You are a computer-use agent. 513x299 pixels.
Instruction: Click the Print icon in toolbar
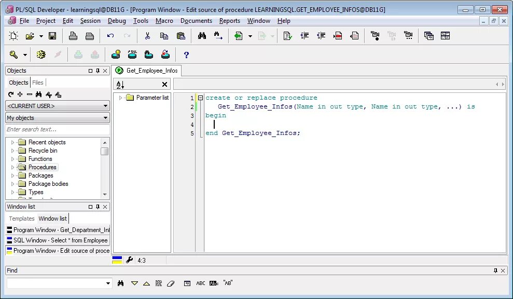[73, 36]
